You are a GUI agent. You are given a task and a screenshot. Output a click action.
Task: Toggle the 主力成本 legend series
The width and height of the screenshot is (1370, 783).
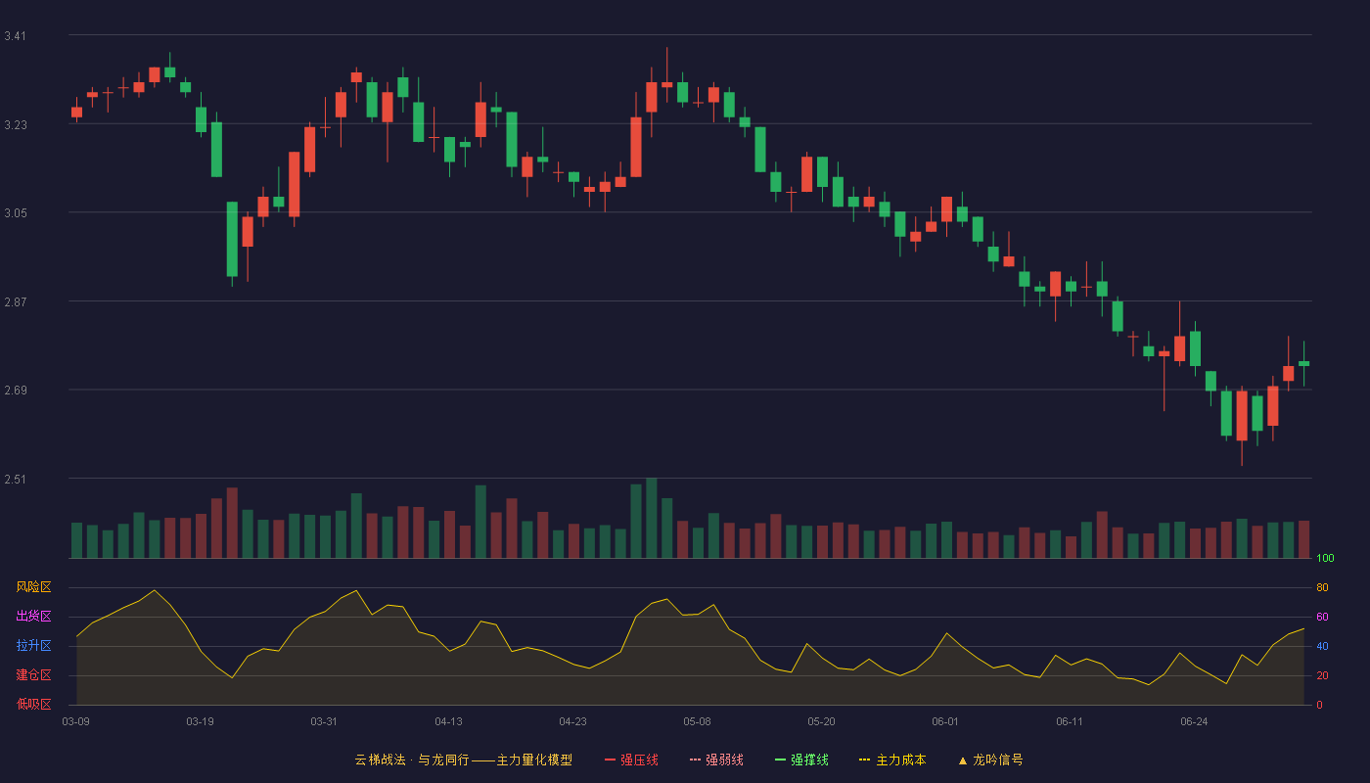[892, 760]
